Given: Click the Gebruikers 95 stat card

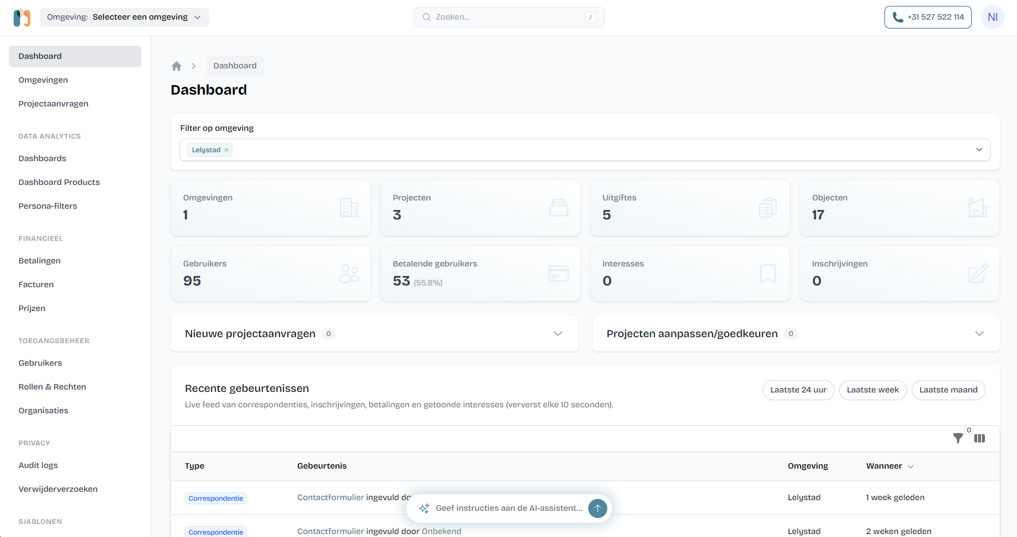Looking at the screenshot, I should pos(270,274).
